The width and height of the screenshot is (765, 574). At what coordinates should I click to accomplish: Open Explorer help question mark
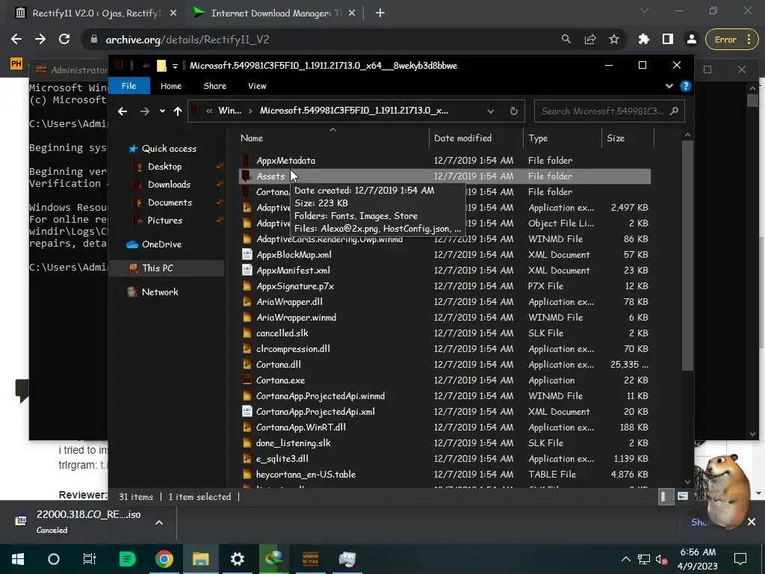pyautogui.click(x=686, y=86)
